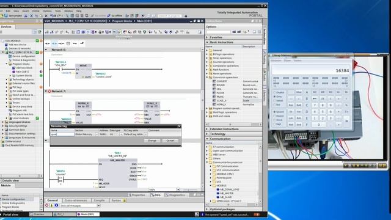Click the warnings filter icon in Info pane
The height and width of the screenshot is (220, 391).
pyautogui.click(x=51, y=205)
